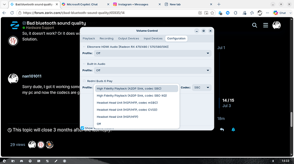Image resolution: width=294 pixels, height=164 pixels.
Task: Open Discord from the taskbar
Action: (22, 161)
